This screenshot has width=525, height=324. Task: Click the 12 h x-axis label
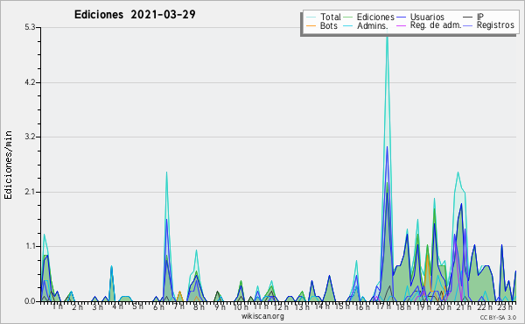coord(281,307)
